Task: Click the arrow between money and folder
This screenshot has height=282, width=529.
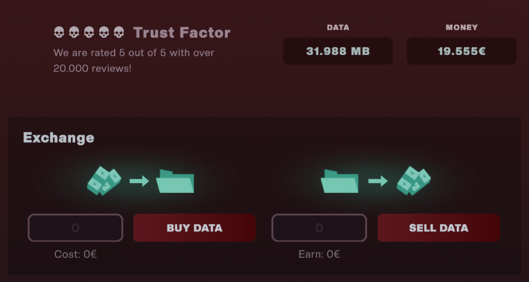Action: point(139,181)
